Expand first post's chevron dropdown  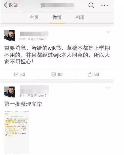[x=108, y=32]
